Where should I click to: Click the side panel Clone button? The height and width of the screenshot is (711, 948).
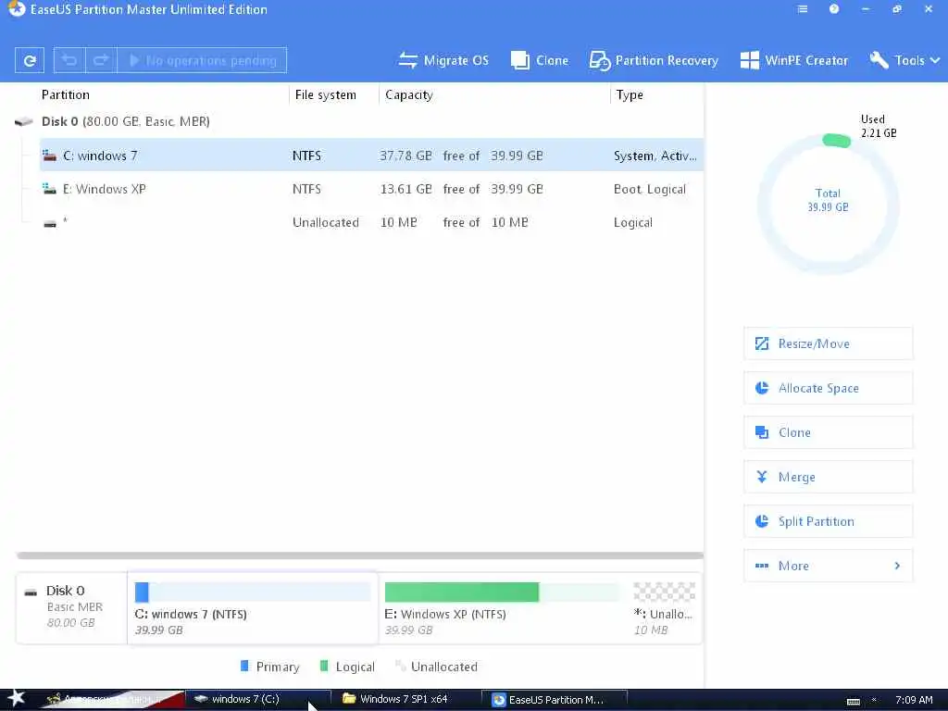[x=828, y=432]
